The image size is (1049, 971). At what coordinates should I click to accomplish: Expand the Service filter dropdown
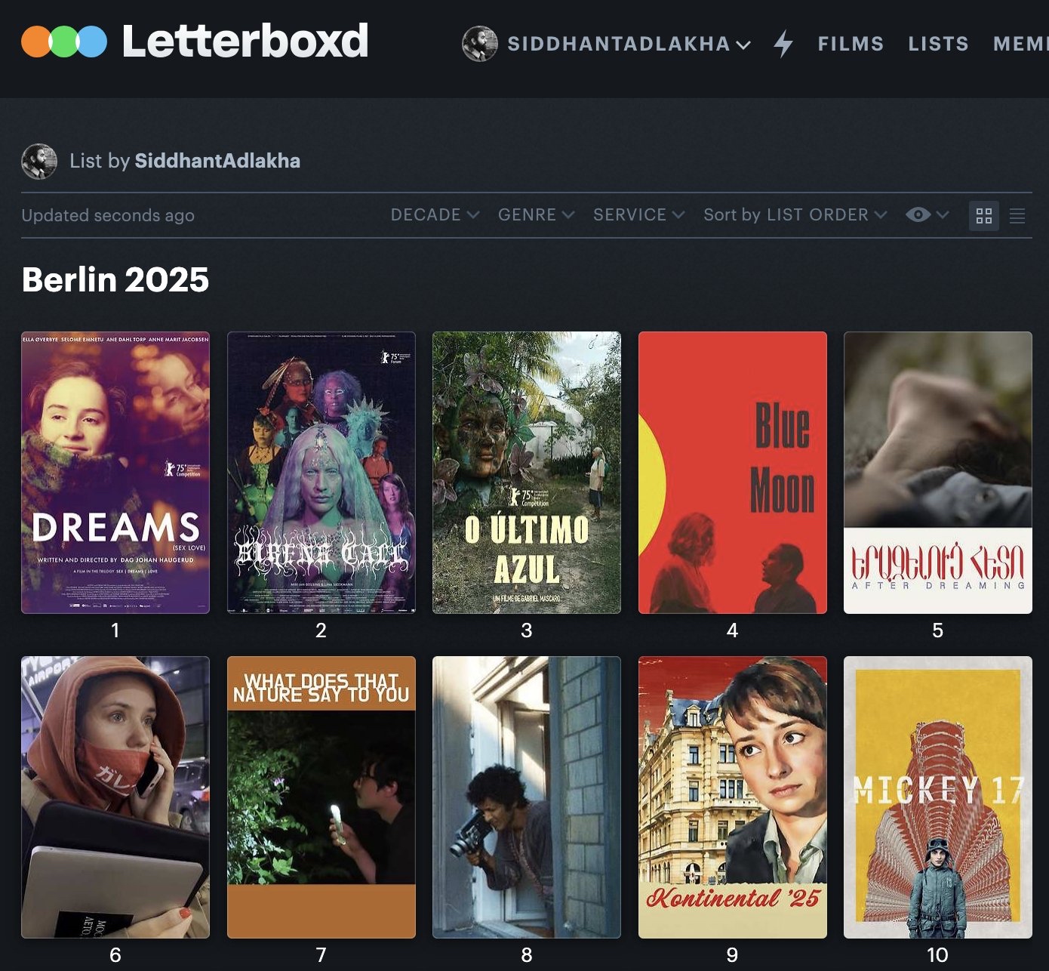pyautogui.click(x=638, y=215)
